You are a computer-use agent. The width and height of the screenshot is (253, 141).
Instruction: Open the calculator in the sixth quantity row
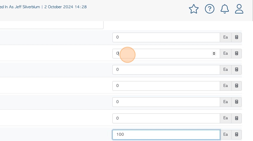[x=237, y=118]
